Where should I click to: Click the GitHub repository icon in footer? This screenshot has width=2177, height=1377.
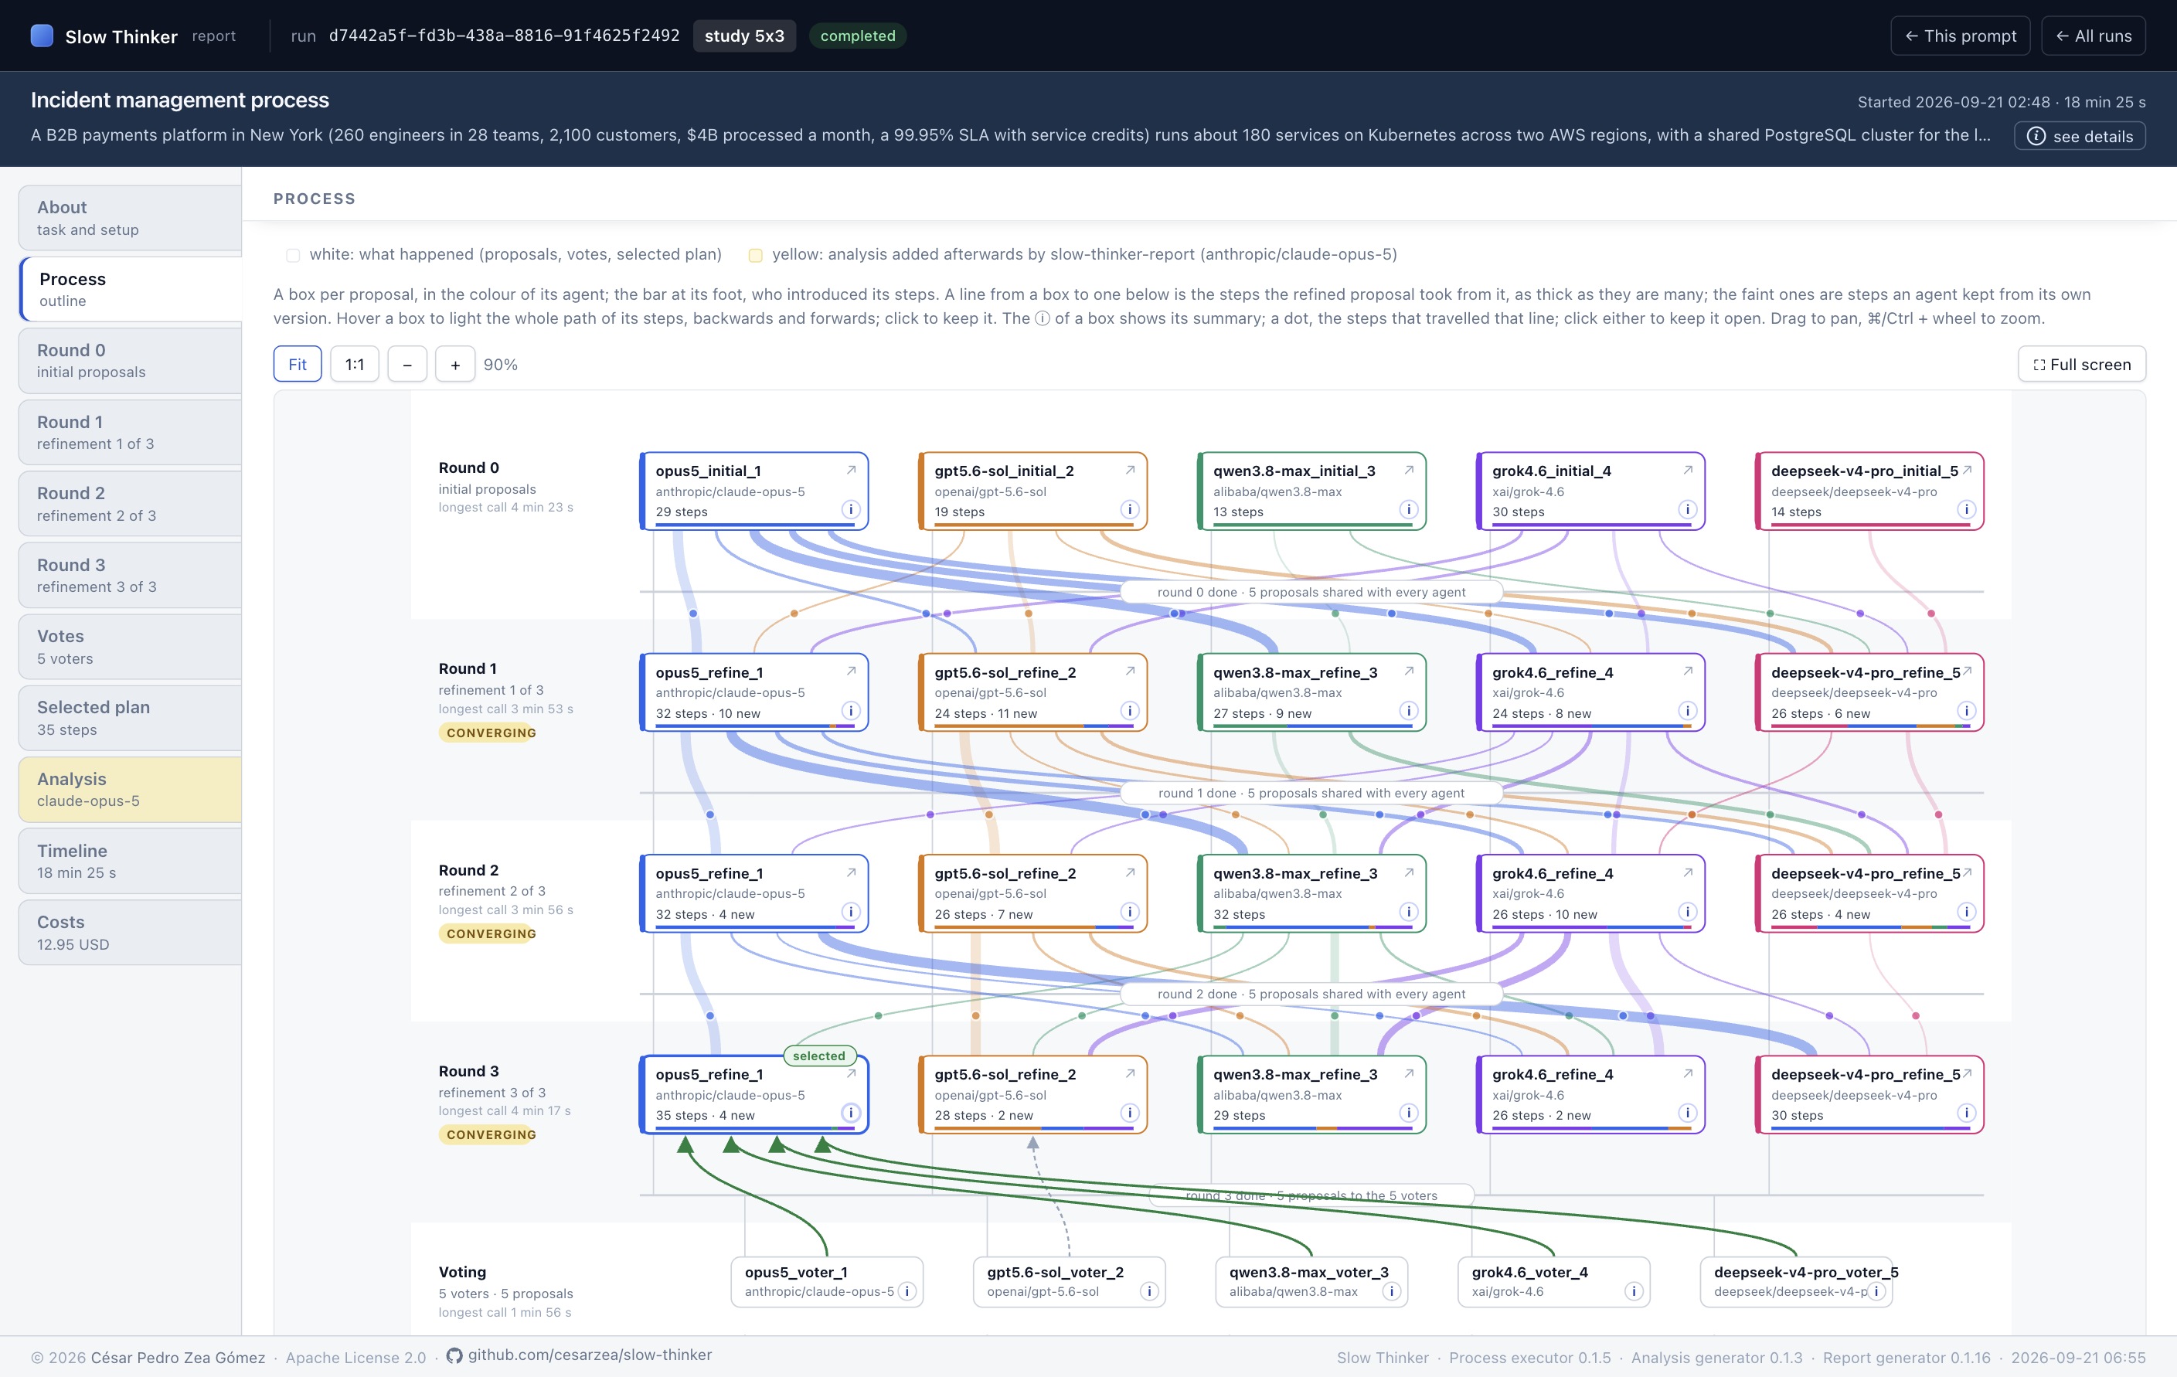454,1355
